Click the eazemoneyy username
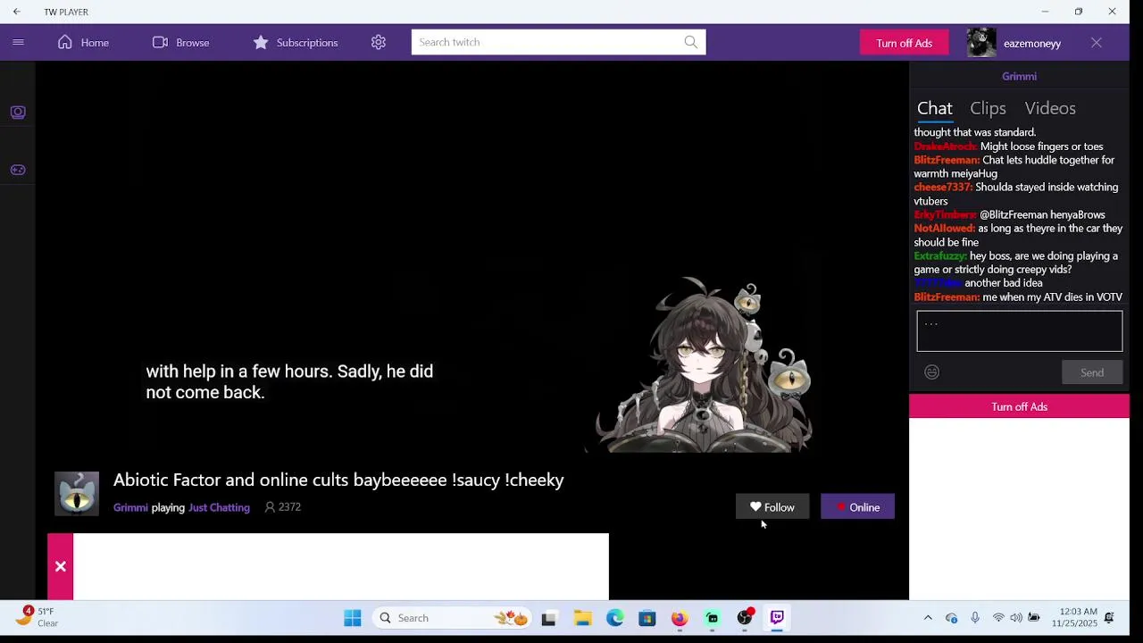 [1031, 43]
